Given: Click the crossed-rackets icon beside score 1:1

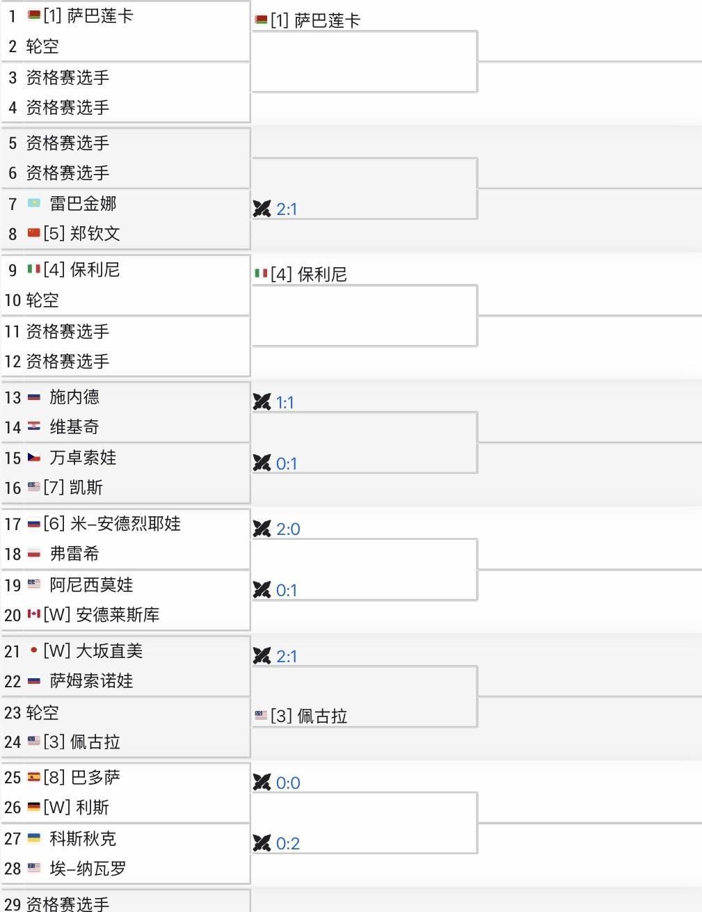Looking at the screenshot, I should pyautogui.click(x=262, y=402).
